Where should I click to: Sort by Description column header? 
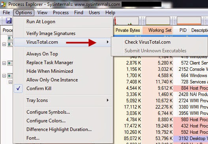(x=199, y=30)
